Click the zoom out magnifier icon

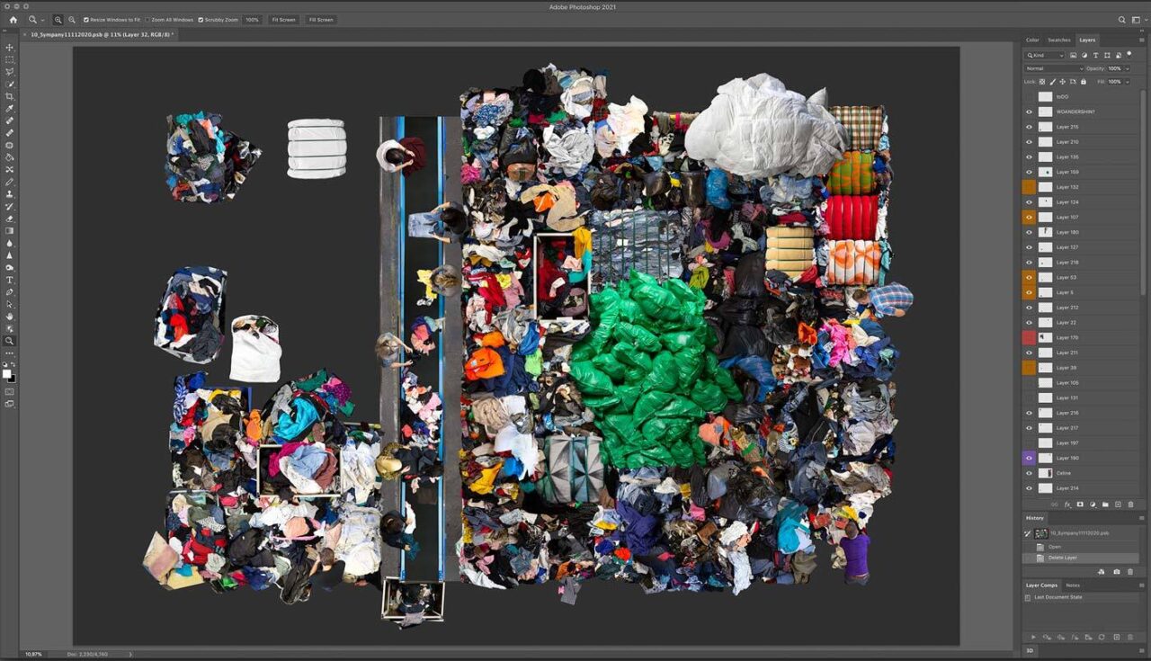click(x=72, y=20)
